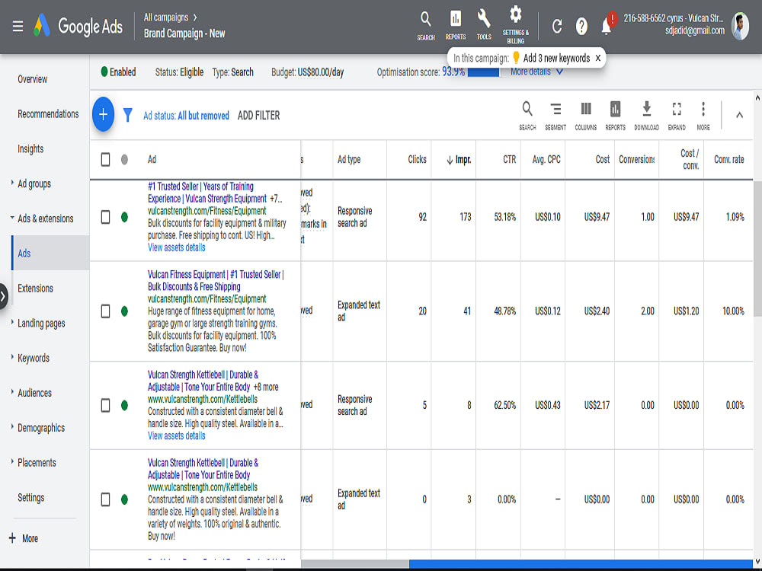762x571 pixels.
Task: Select the Vulcan Fitness Equipment ad checkbox
Action: pos(105,311)
